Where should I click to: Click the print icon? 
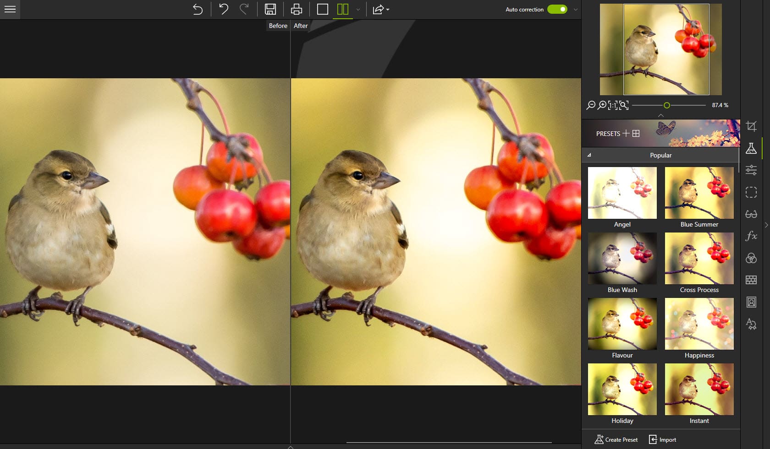pos(297,9)
